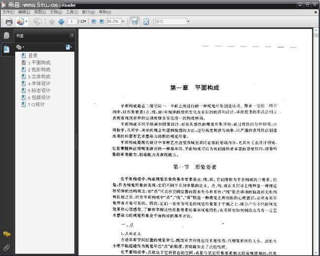Click the new bookmark icon in the bookmarks panel
This screenshot has width=320, height=256.
tap(69, 47)
